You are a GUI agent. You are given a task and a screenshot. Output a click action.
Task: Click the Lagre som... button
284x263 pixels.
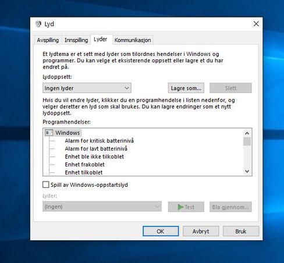coord(186,88)
